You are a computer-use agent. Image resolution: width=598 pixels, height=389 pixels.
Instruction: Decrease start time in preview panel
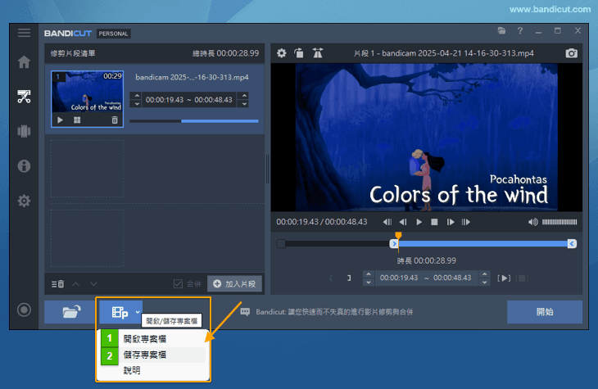click(x=369, y=283)
